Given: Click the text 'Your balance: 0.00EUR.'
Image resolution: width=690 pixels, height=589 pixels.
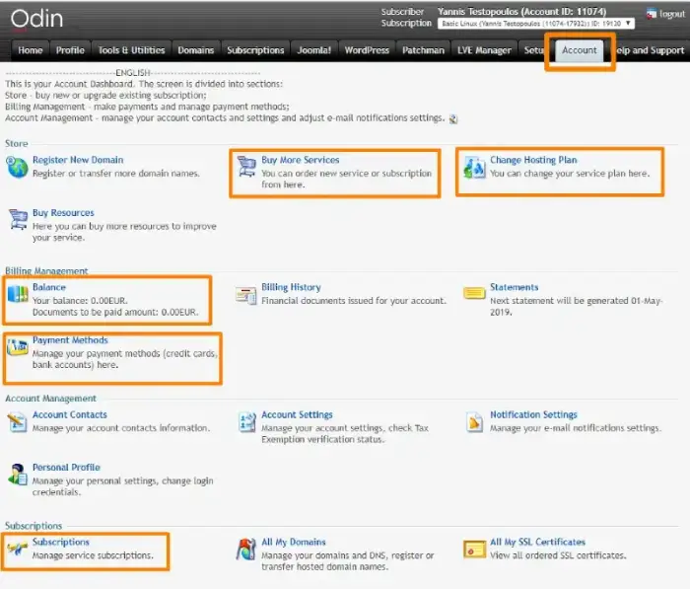Looking at the screenshot, I should pos(80,301).
